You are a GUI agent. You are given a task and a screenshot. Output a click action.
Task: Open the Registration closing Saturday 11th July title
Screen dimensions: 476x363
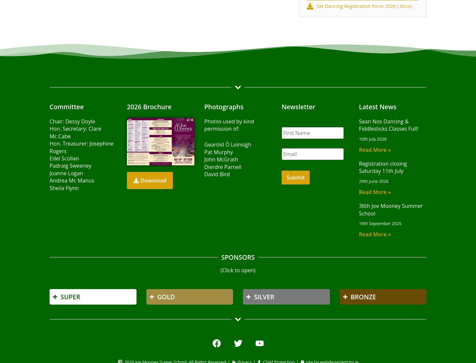click(383, 167)
